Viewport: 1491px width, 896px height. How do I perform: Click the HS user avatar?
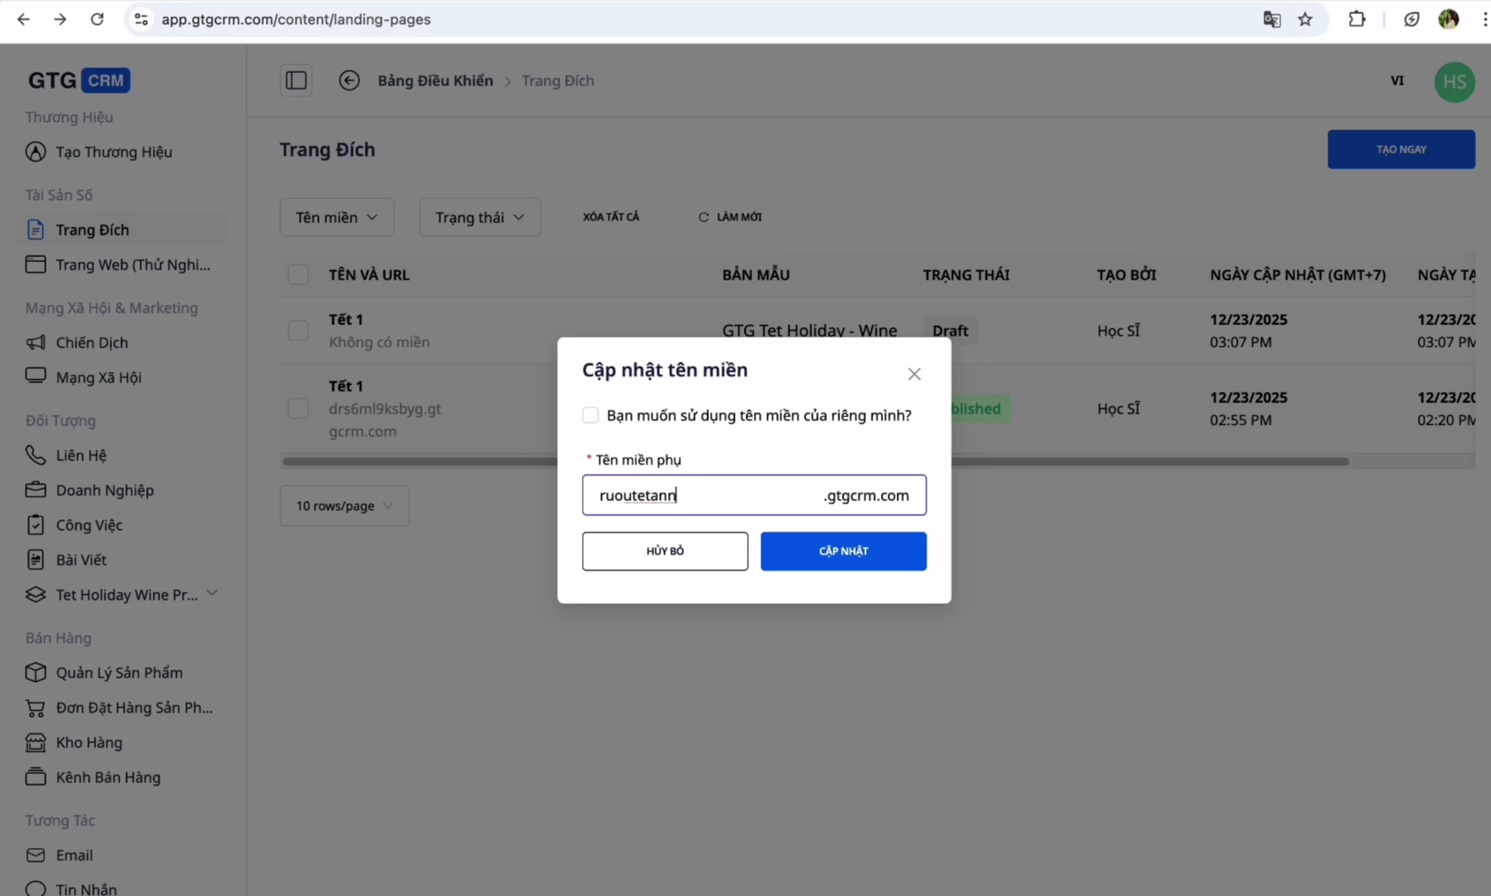pyautogui.click(x=1454, y=81)
